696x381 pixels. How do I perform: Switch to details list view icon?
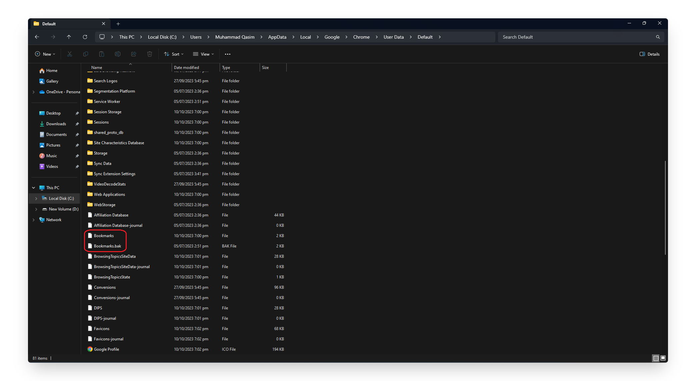click(656, 358)
